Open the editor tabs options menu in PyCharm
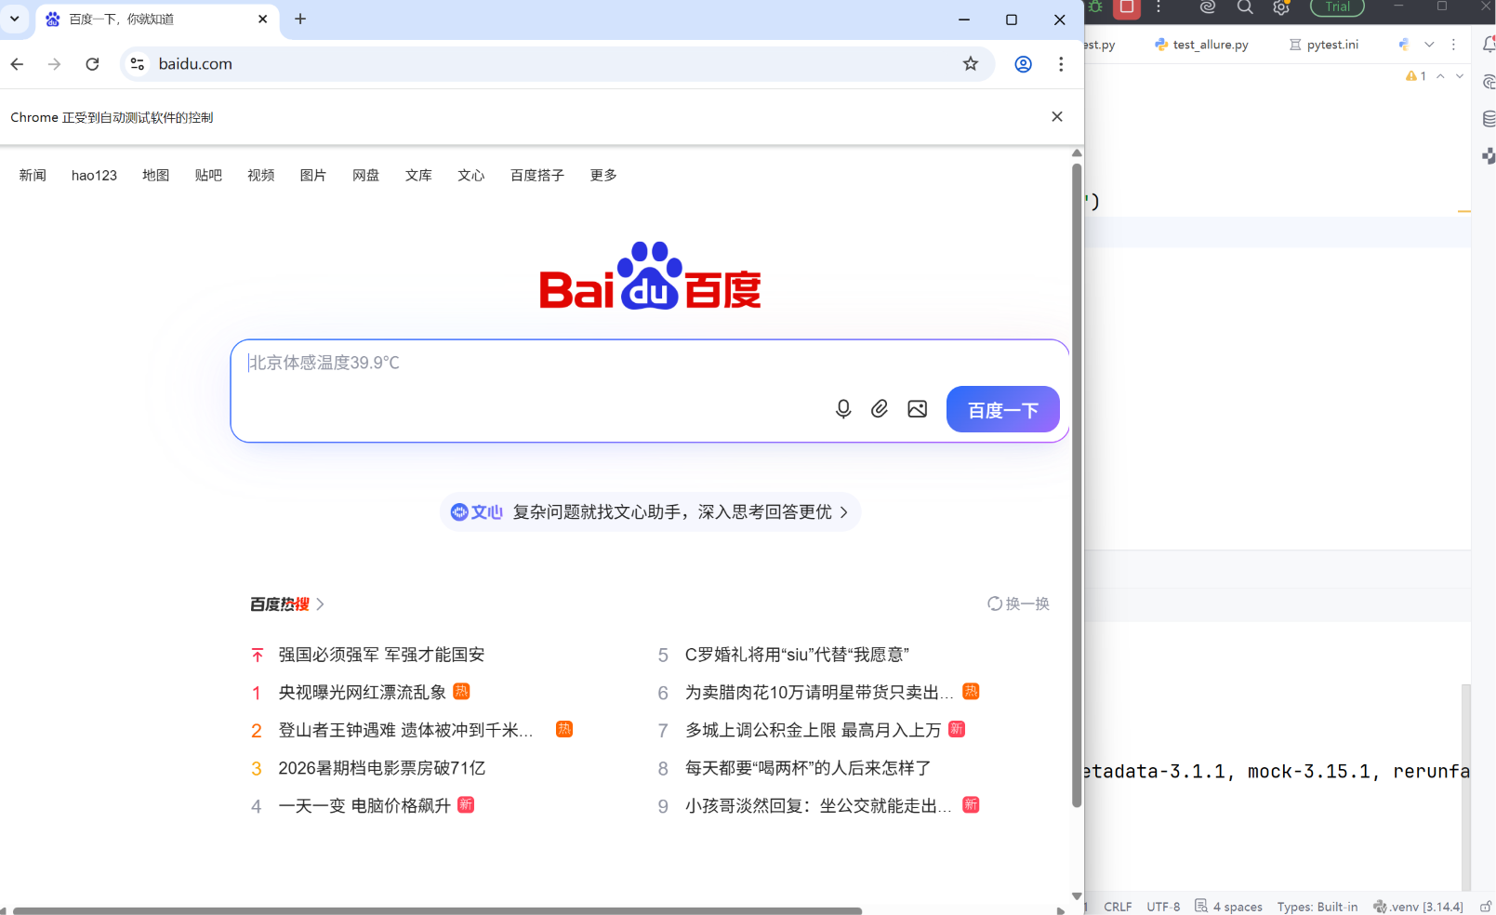 tap(1453, 44)
